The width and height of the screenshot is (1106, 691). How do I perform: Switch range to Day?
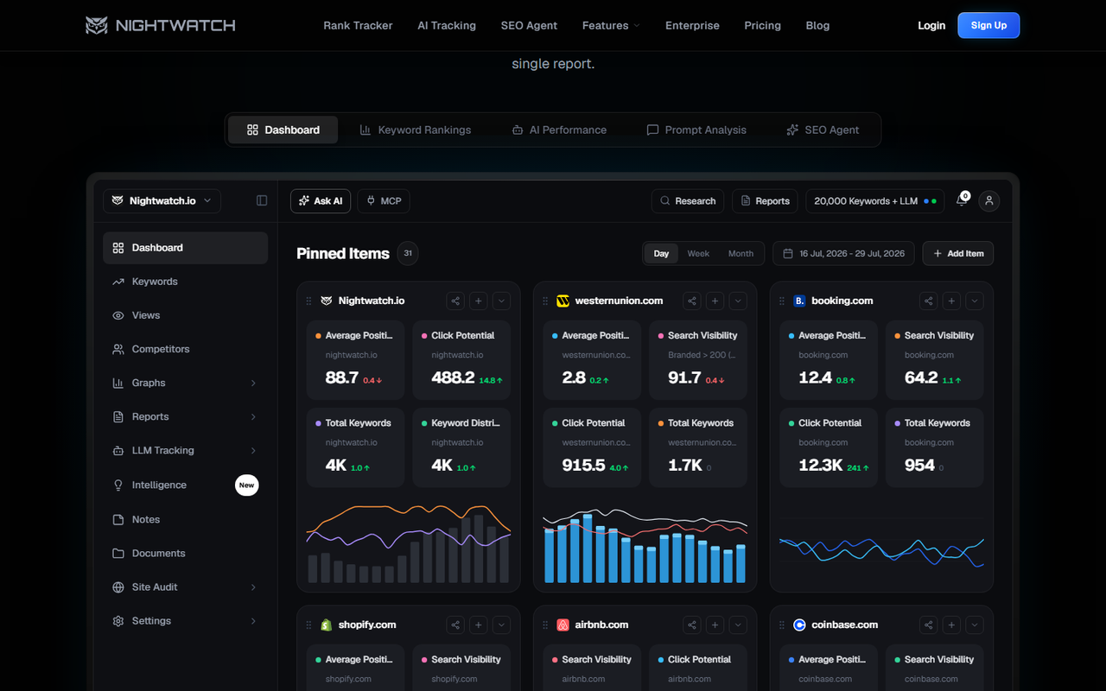[x=661, y=253]
